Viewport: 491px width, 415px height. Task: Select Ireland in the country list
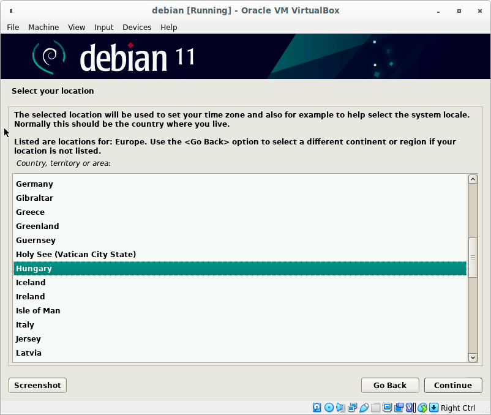click(x=30, y=296)
